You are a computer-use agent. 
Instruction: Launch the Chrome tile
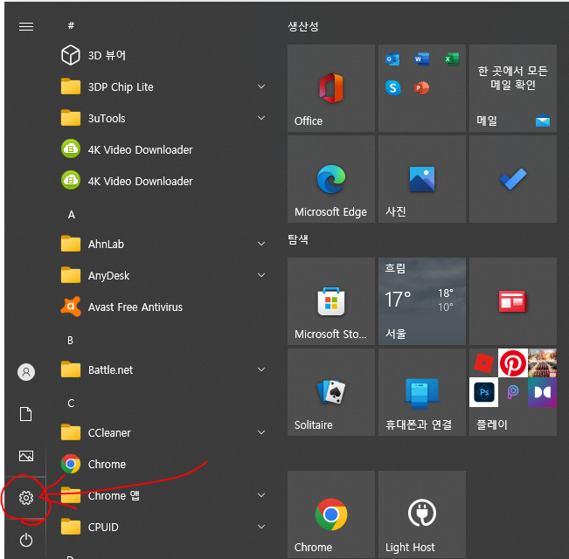pos(331,514)
